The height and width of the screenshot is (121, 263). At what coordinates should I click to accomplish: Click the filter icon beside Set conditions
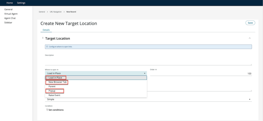47,110
